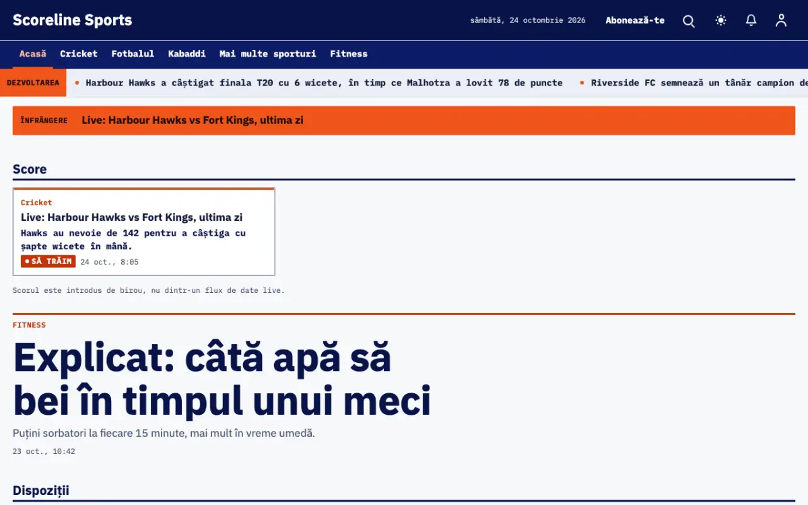Click the Cricket label on score card
Image resolution: width=808 pixels, height=505 pixels.
pyautogui.click(x=36, y=203)
